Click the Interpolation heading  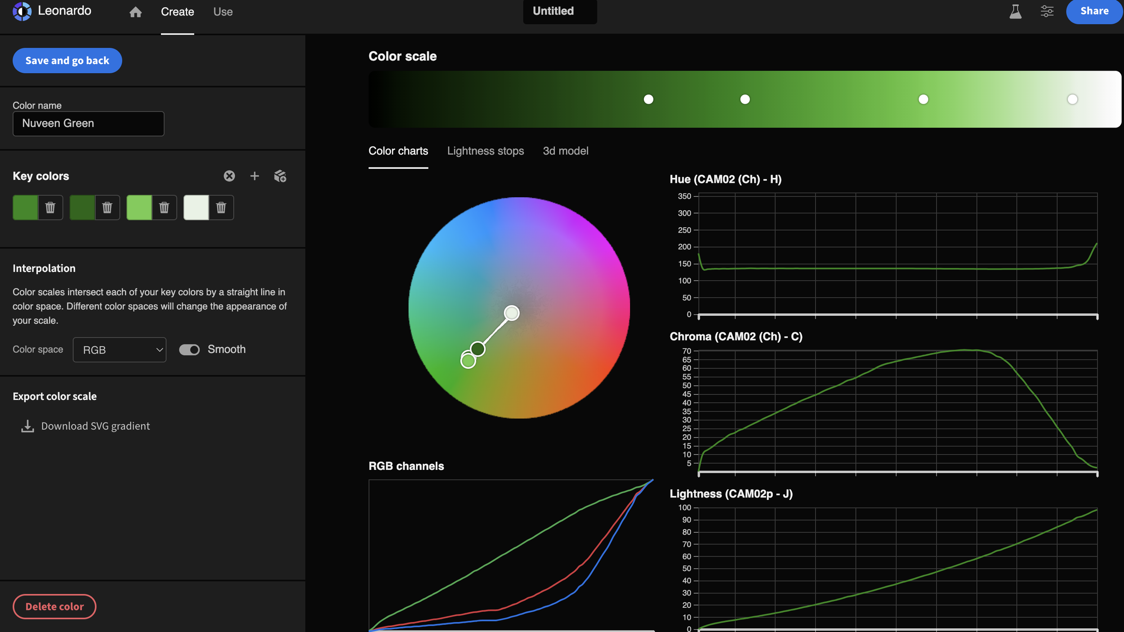coord(44,269)
